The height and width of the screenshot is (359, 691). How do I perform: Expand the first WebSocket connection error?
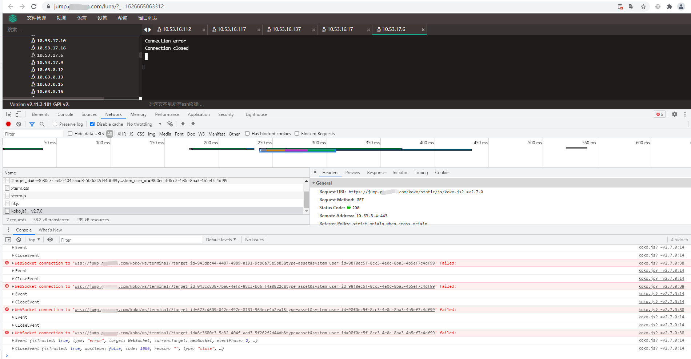click(13, 263)
